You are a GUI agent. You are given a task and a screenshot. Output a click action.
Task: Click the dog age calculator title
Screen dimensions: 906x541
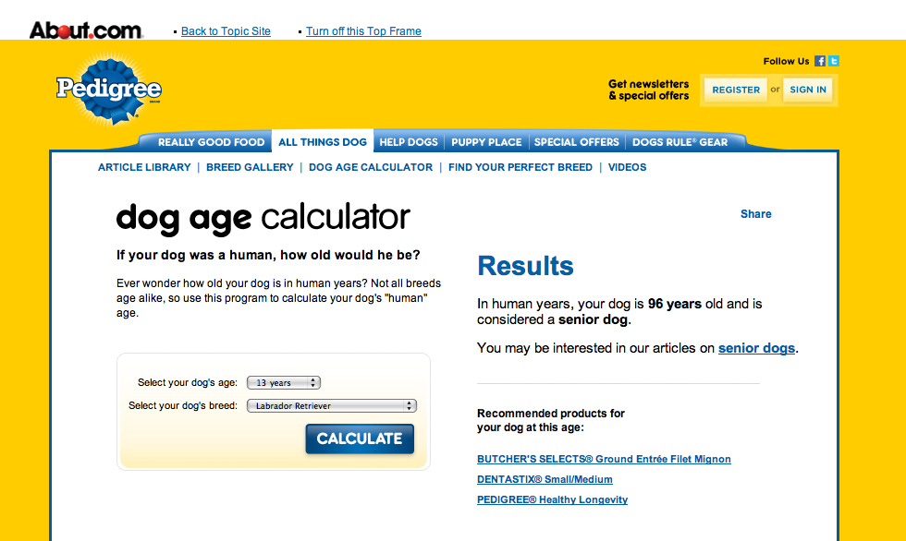click(263, 219)
